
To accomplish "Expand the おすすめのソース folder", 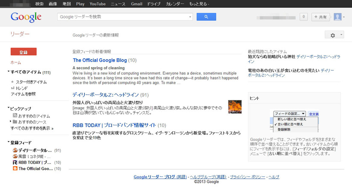I will pyautogui.click(x=11, y=121).
